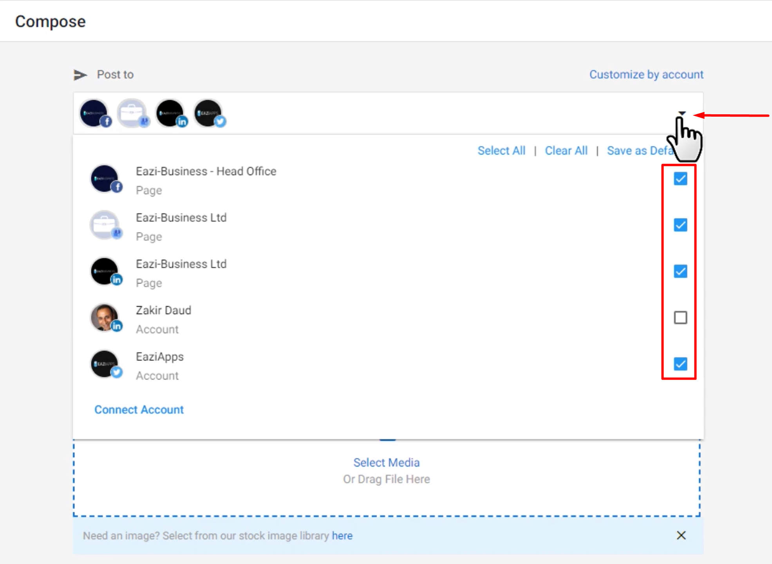Viewport: 772px width, 564px height.
Task: Click the Connect Account link
Action: [139, 410]
